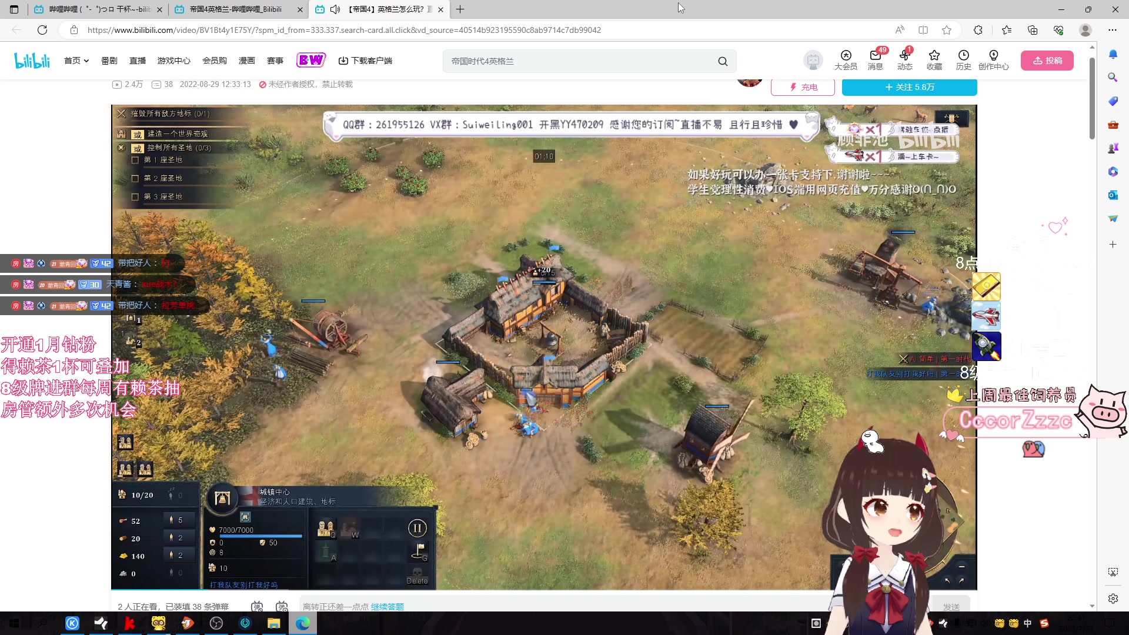Screen dimensions: 1129x635
Task: Open 大会员 page icon
Action: click(x=846, y=61)
